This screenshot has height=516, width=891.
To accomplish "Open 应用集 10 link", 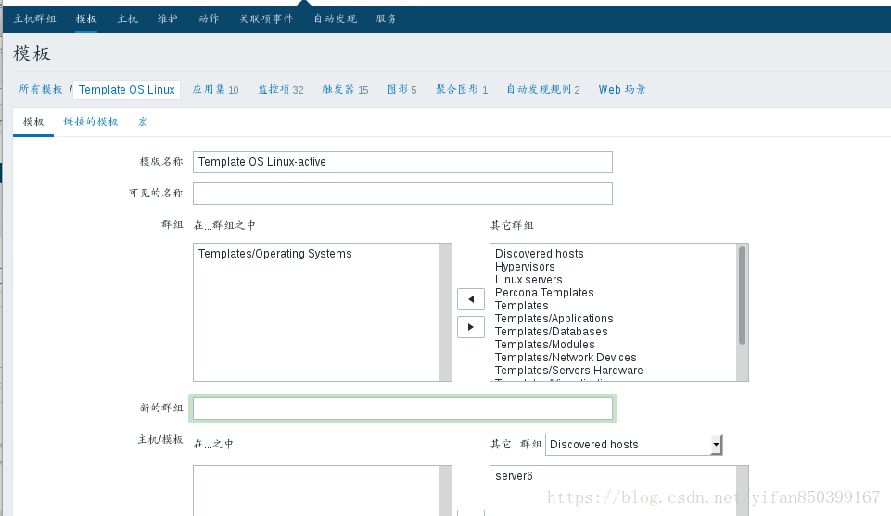I will click(x=215, y=89).
